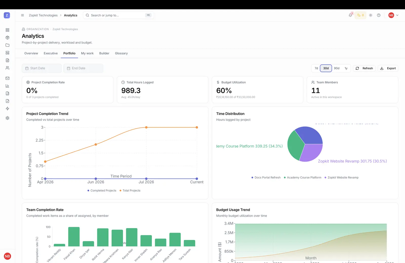The image size is (405, 263).
Task: Open the Glossary tab
Action: click(x=121, y=53)
